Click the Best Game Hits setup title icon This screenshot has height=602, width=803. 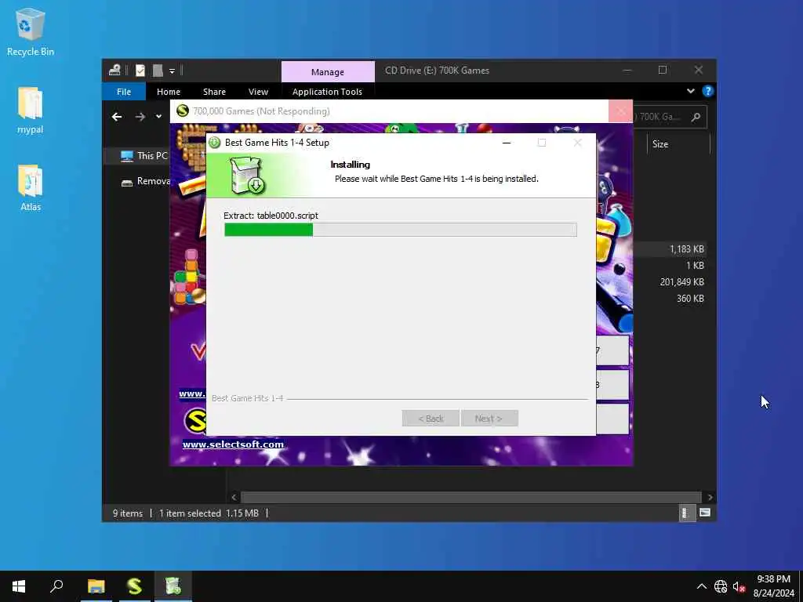pyautogui.click(x=215, y=143)
